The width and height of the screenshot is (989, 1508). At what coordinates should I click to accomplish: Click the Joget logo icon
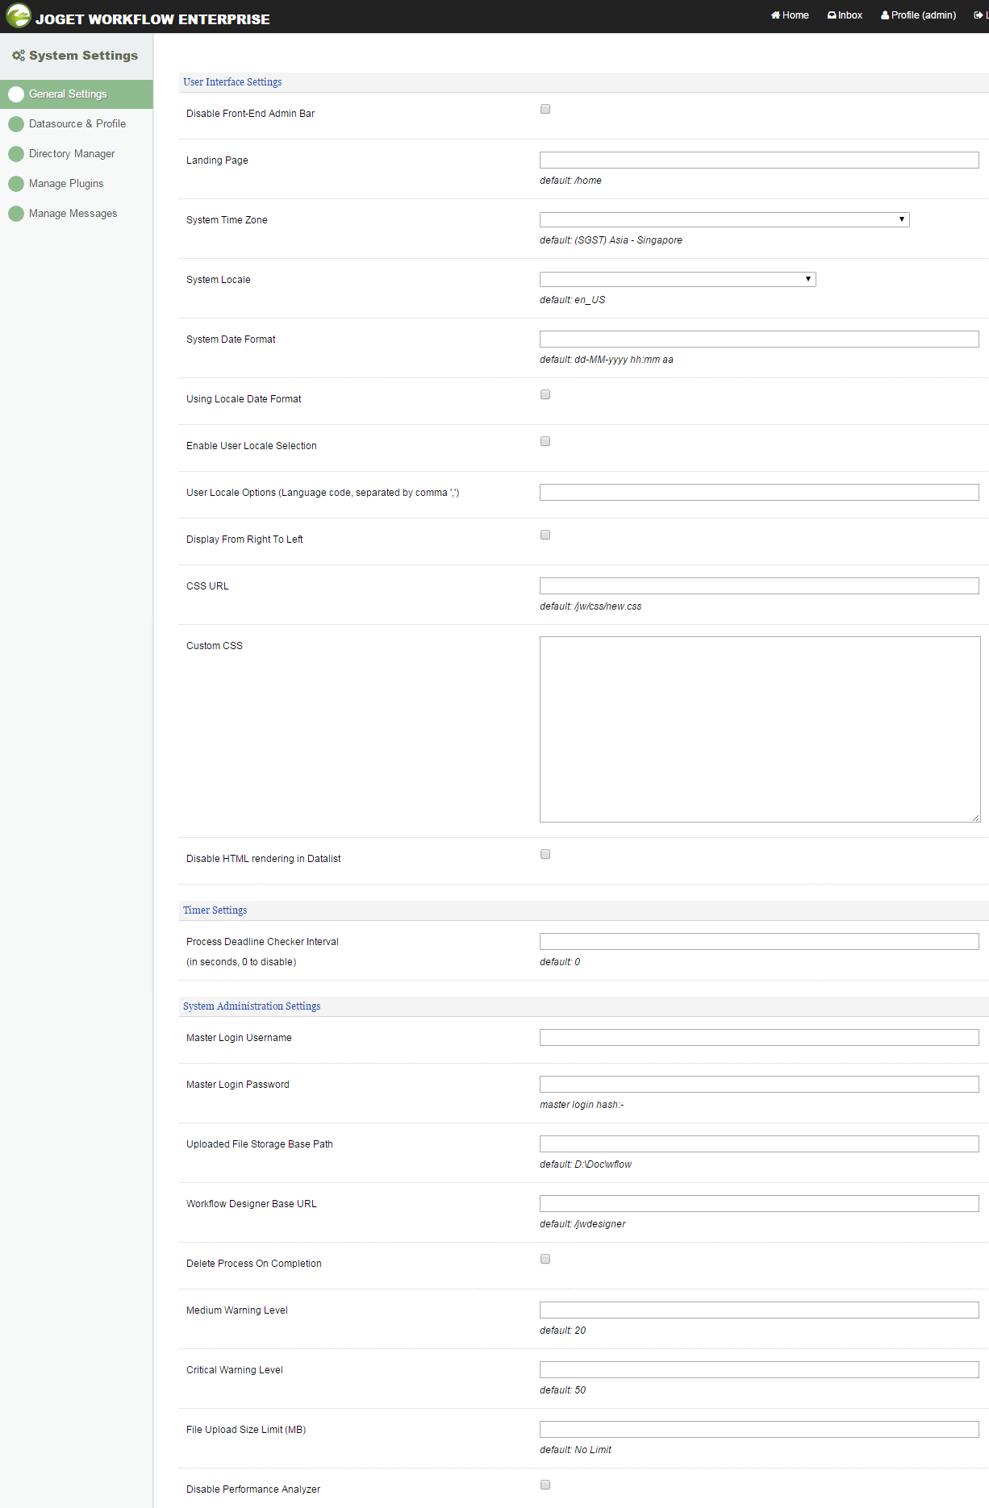[18, 16]
